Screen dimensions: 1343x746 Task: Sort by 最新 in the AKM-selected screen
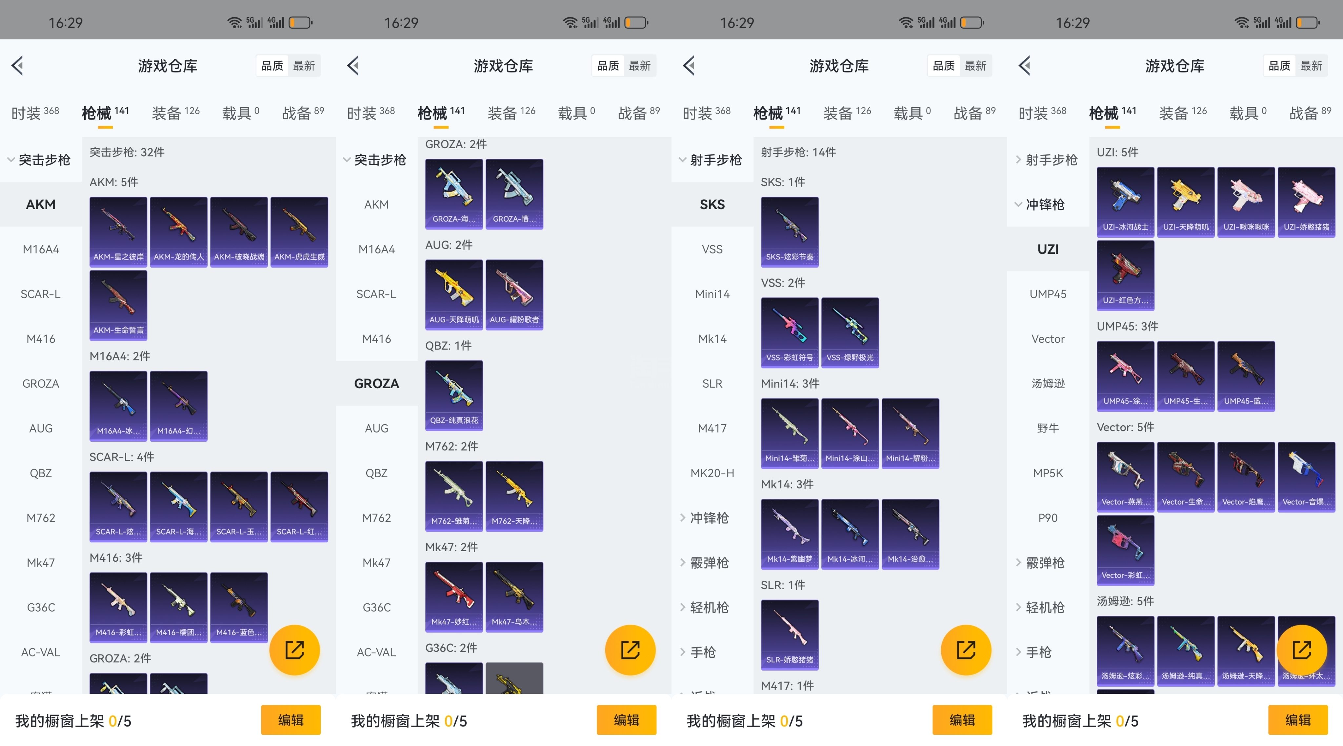pyautogui.click(x=305, y=66)
